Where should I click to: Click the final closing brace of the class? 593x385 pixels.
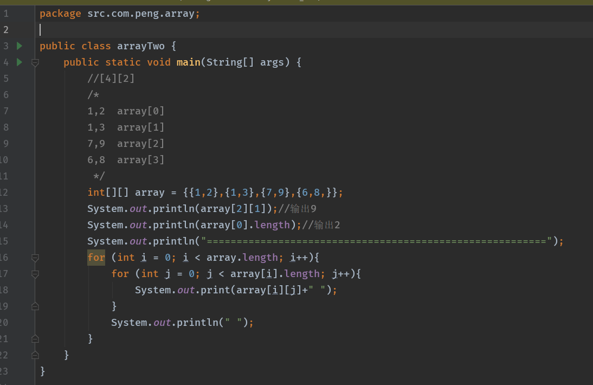click(x=43, y=371)
